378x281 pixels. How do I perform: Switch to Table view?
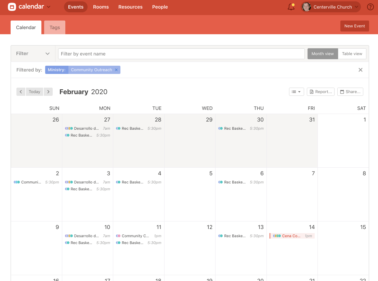click(x=352, y=54)
